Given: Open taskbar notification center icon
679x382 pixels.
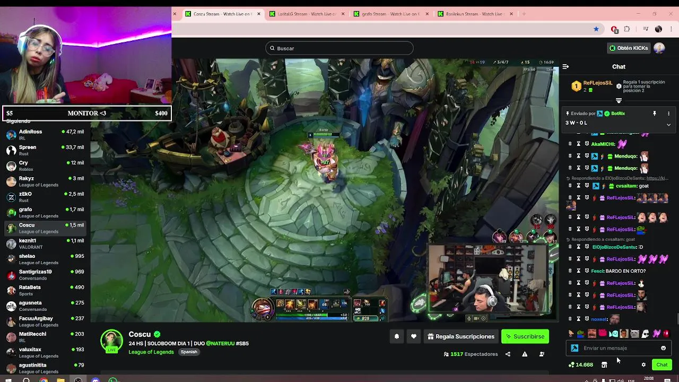Looking at the screenshot, I should pyautogui.click(x=667, y=380).
